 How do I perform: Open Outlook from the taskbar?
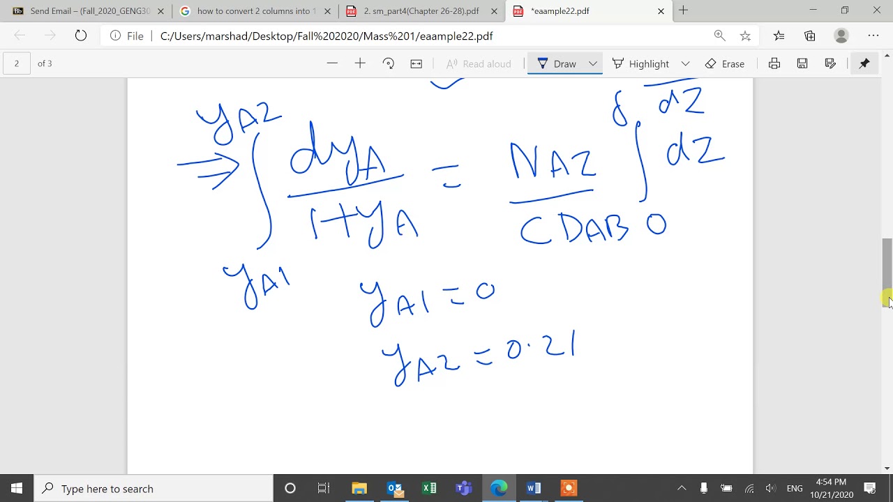[x=394, y=488]
